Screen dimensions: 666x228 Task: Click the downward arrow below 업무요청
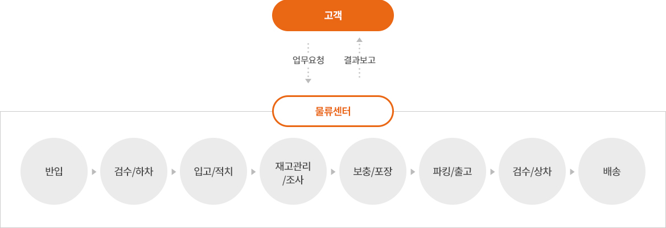click(x=309, y=81)
